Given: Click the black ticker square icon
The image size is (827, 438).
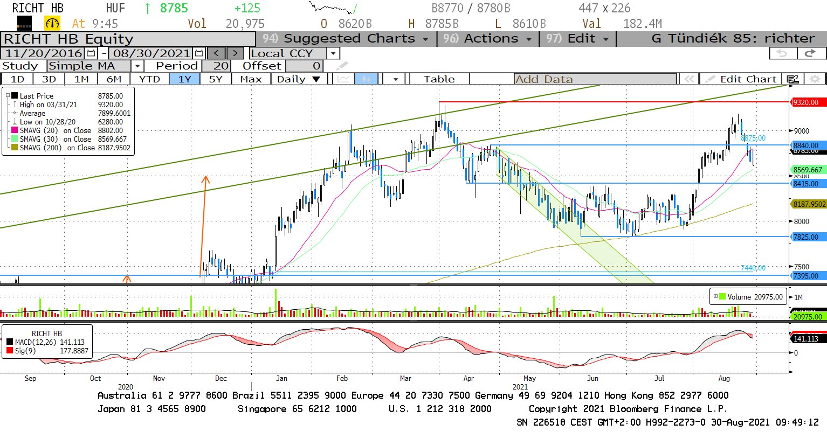Looking at the screenshot, I should pos(24,23).
